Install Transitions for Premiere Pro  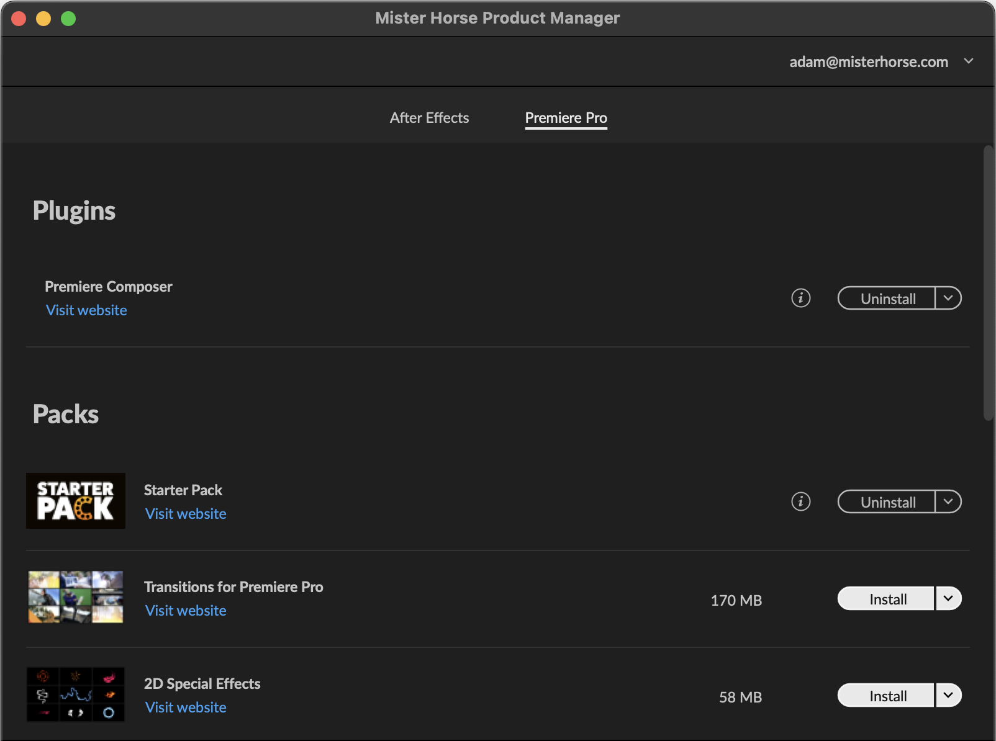(886, 598)
